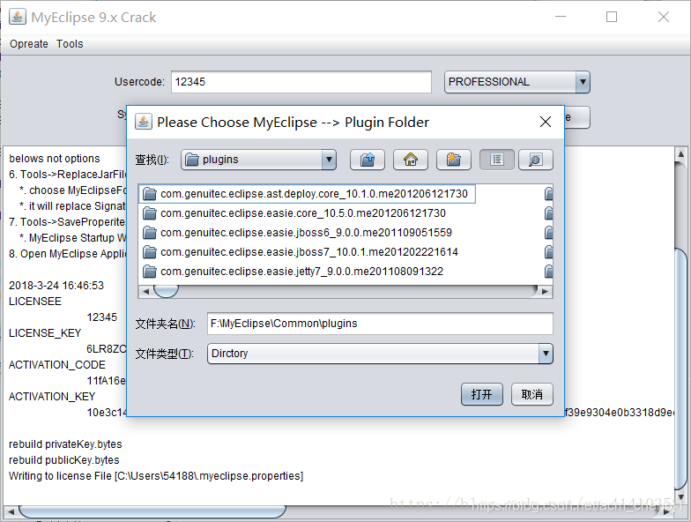Screen dimensions: 691x522
Task: Click the ACTIVATION_CODE label in log
Action: 56,365
